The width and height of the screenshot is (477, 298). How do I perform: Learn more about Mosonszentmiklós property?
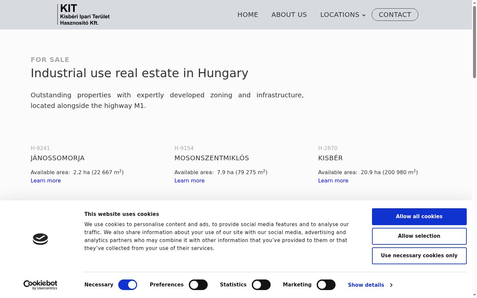189,180
